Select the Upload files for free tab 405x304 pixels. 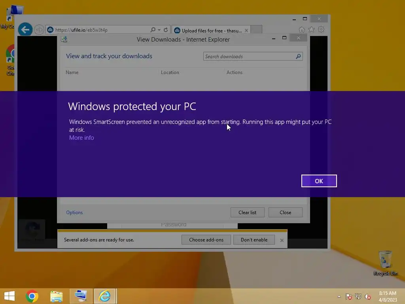pos(211,30)
